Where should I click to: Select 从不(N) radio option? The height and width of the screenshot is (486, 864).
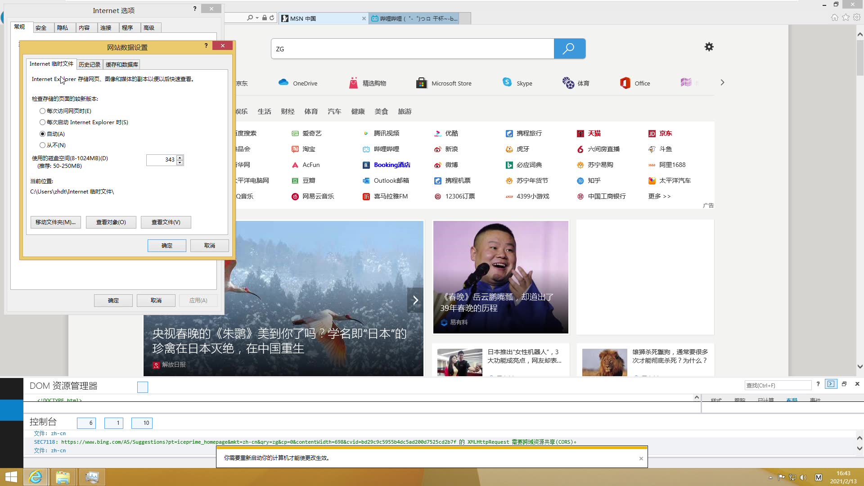[42, 145]
